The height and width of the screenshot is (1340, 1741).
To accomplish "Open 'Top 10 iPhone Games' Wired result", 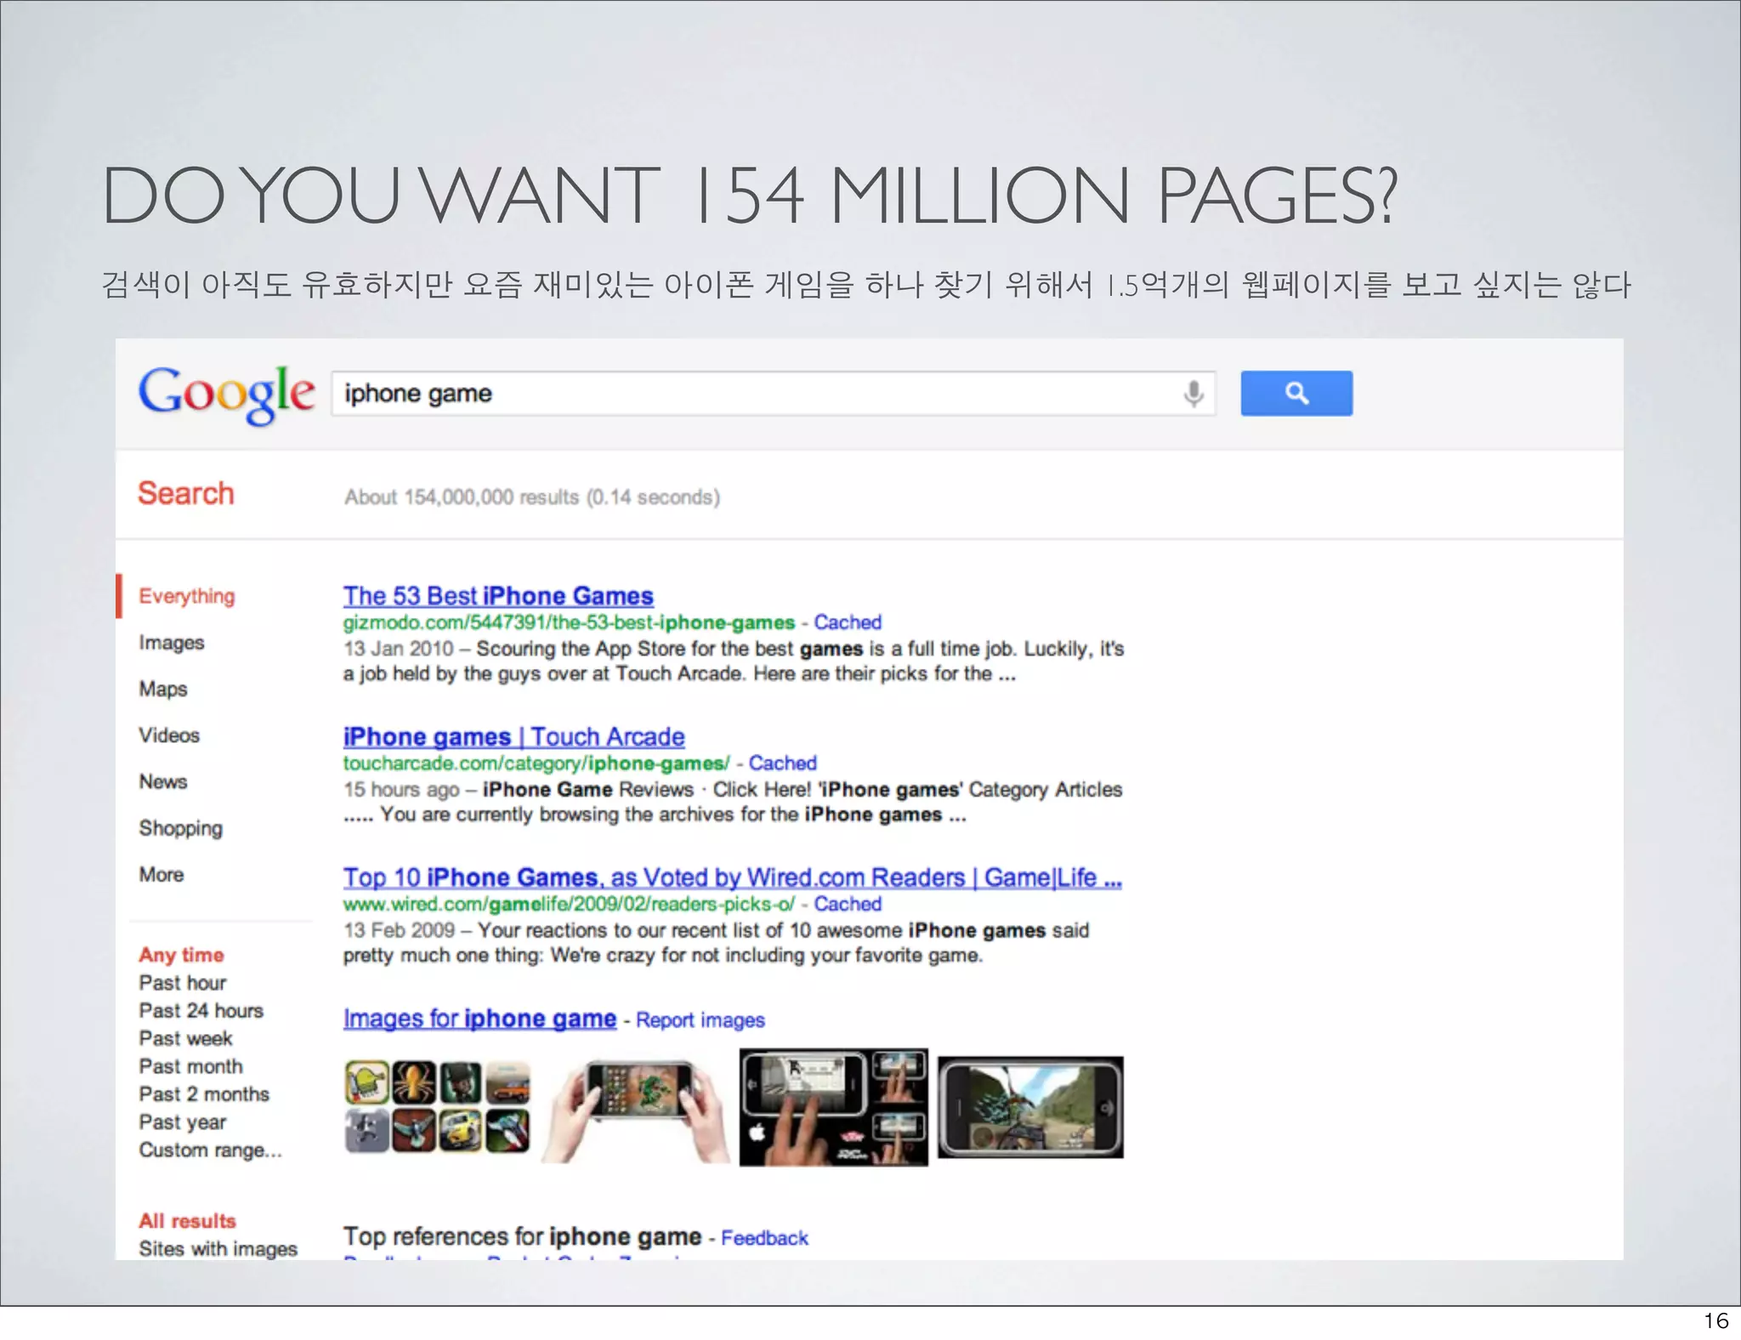I will (733, 877).
